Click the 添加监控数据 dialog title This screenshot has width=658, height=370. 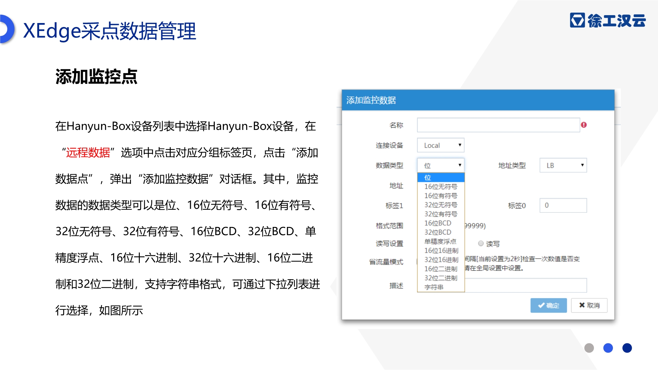tap(371, 100)
